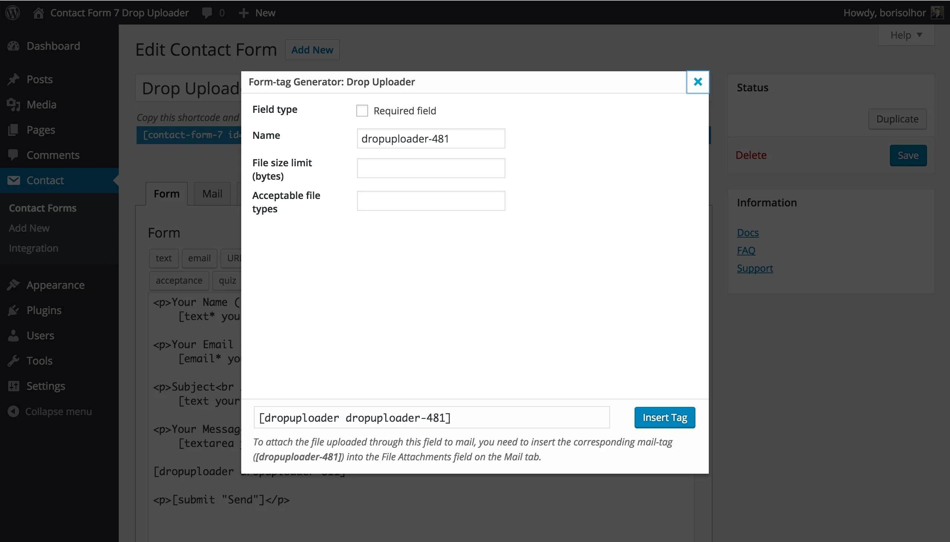The height and width of the screenshot is (542, 950).
Task: Select the Pages icon in sidebar
Action: point(14,130)
